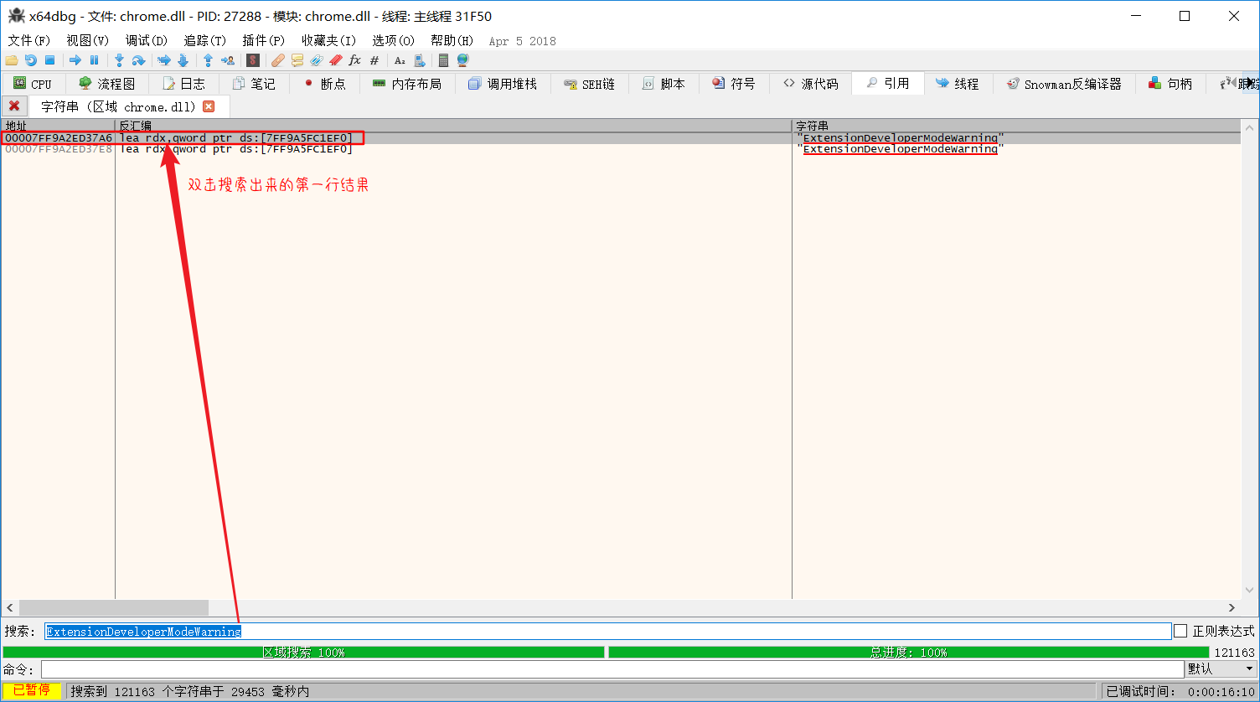Image resolution: width=1260 pixels, height=702 pixels.
Task: Open the 追踪(T) menu
Action: coord(205,40)
